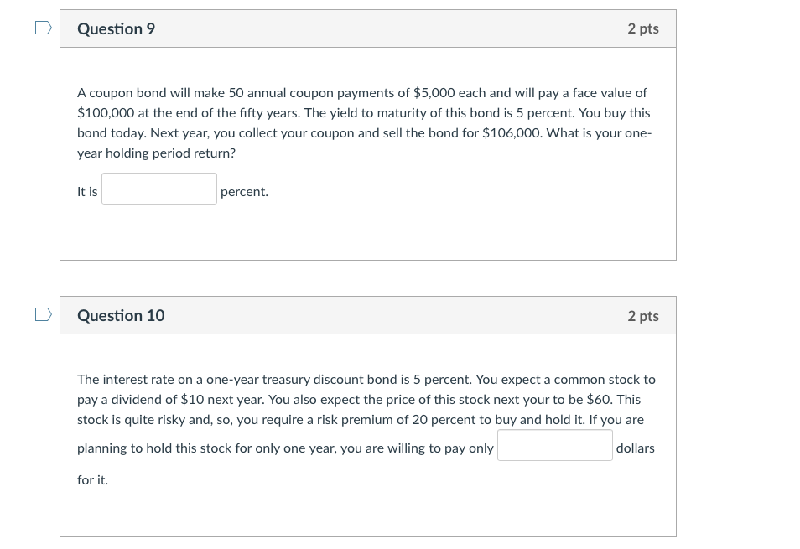Click the Question 10 header bar

[367, 314]
